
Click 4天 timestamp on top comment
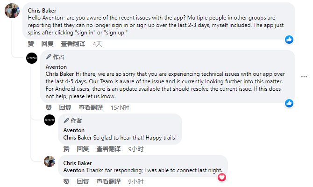click(x=98, y=44)
